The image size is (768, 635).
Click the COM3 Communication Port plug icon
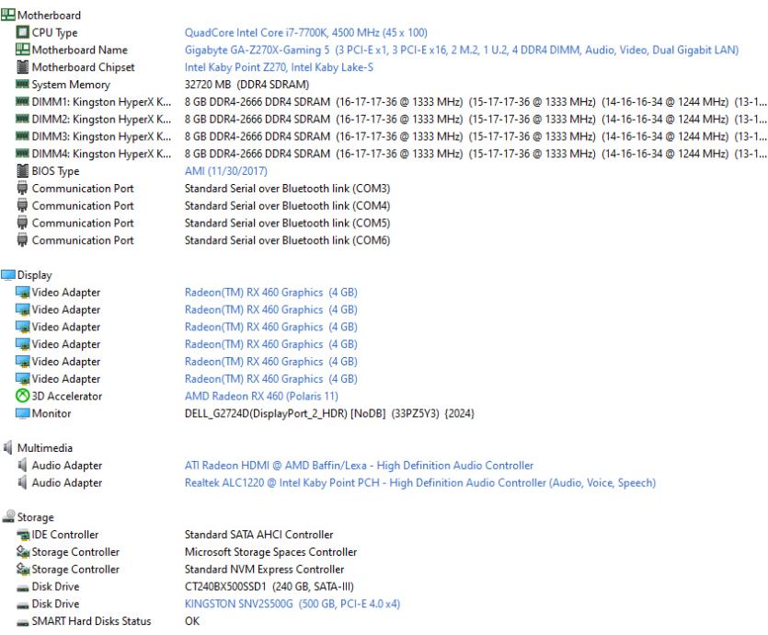pyautogui.click(x=22, y=188)
